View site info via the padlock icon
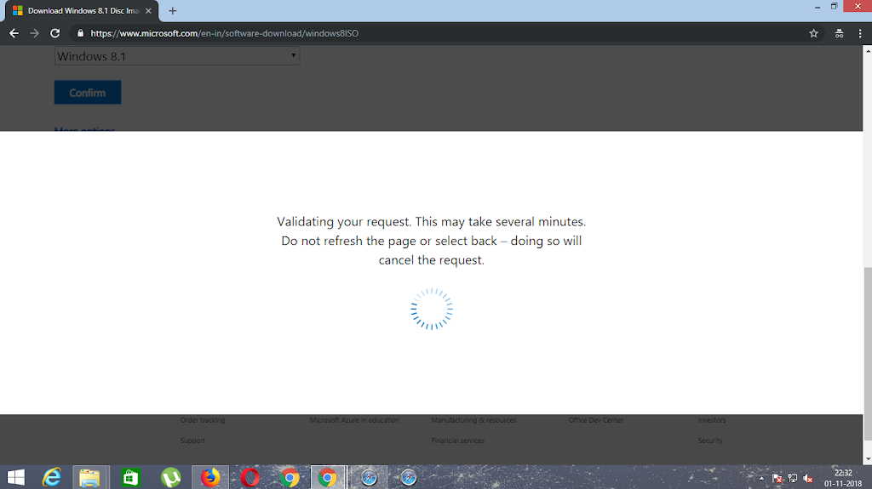872x489 pixels. point(81,34)
